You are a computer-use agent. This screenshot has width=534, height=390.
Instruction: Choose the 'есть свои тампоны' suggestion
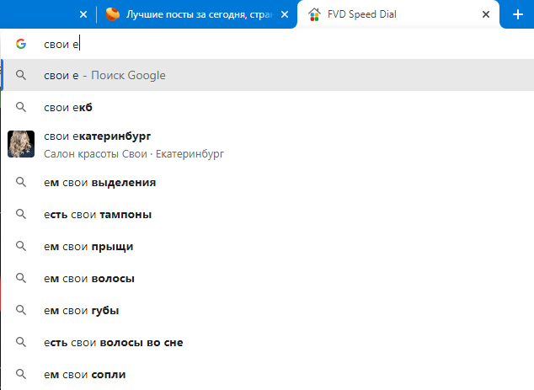268,215
